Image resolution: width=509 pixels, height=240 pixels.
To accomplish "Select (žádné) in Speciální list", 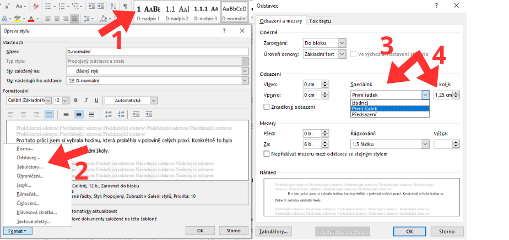I will 390,103.
